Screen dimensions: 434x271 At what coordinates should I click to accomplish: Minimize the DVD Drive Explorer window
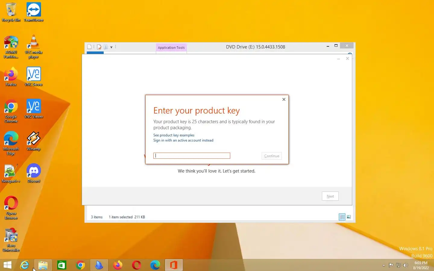(x=328, y=46)
